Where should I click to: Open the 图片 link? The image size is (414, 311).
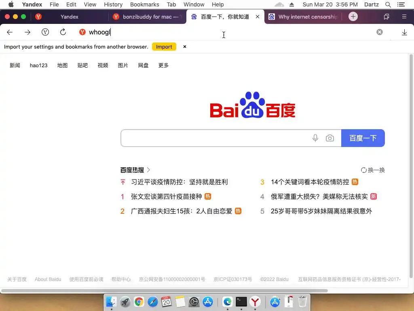tap(123, 65)
